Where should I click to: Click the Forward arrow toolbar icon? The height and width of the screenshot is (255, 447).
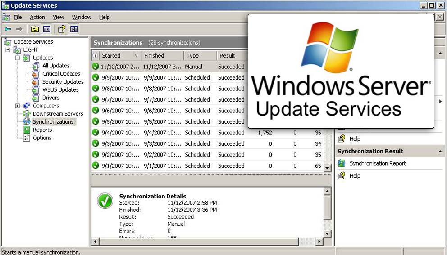19,29
